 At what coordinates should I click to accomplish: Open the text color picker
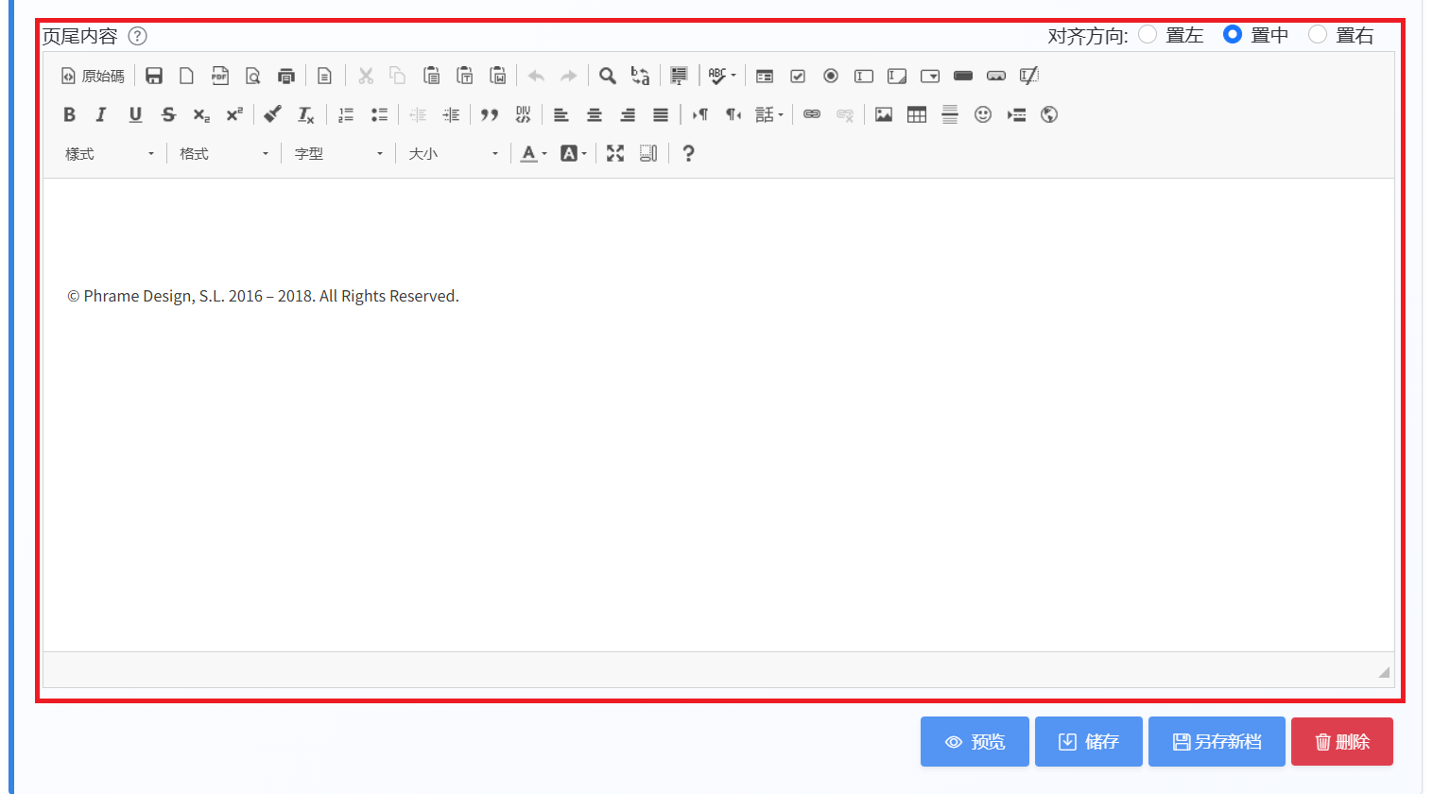click(x=534, y=153)
